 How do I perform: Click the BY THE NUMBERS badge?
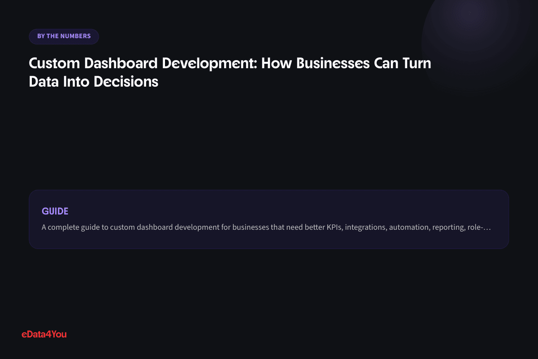click(x=64, y=36)
